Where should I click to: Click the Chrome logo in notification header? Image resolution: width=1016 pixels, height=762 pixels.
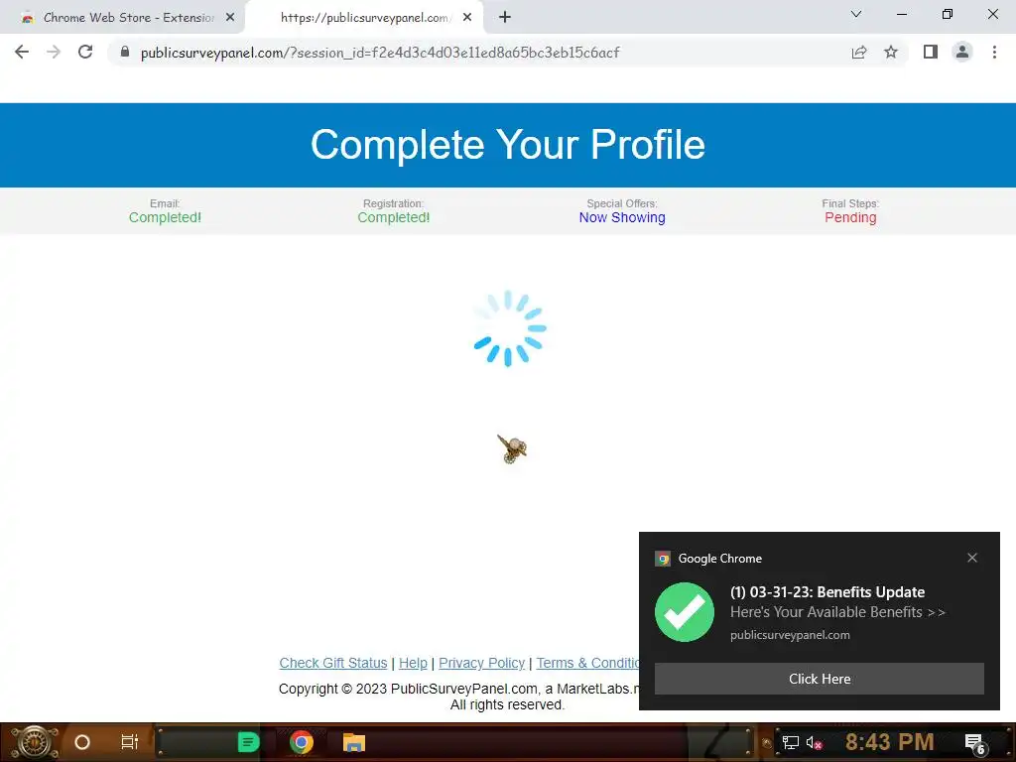pyautogui.click(x=662, y=559)
